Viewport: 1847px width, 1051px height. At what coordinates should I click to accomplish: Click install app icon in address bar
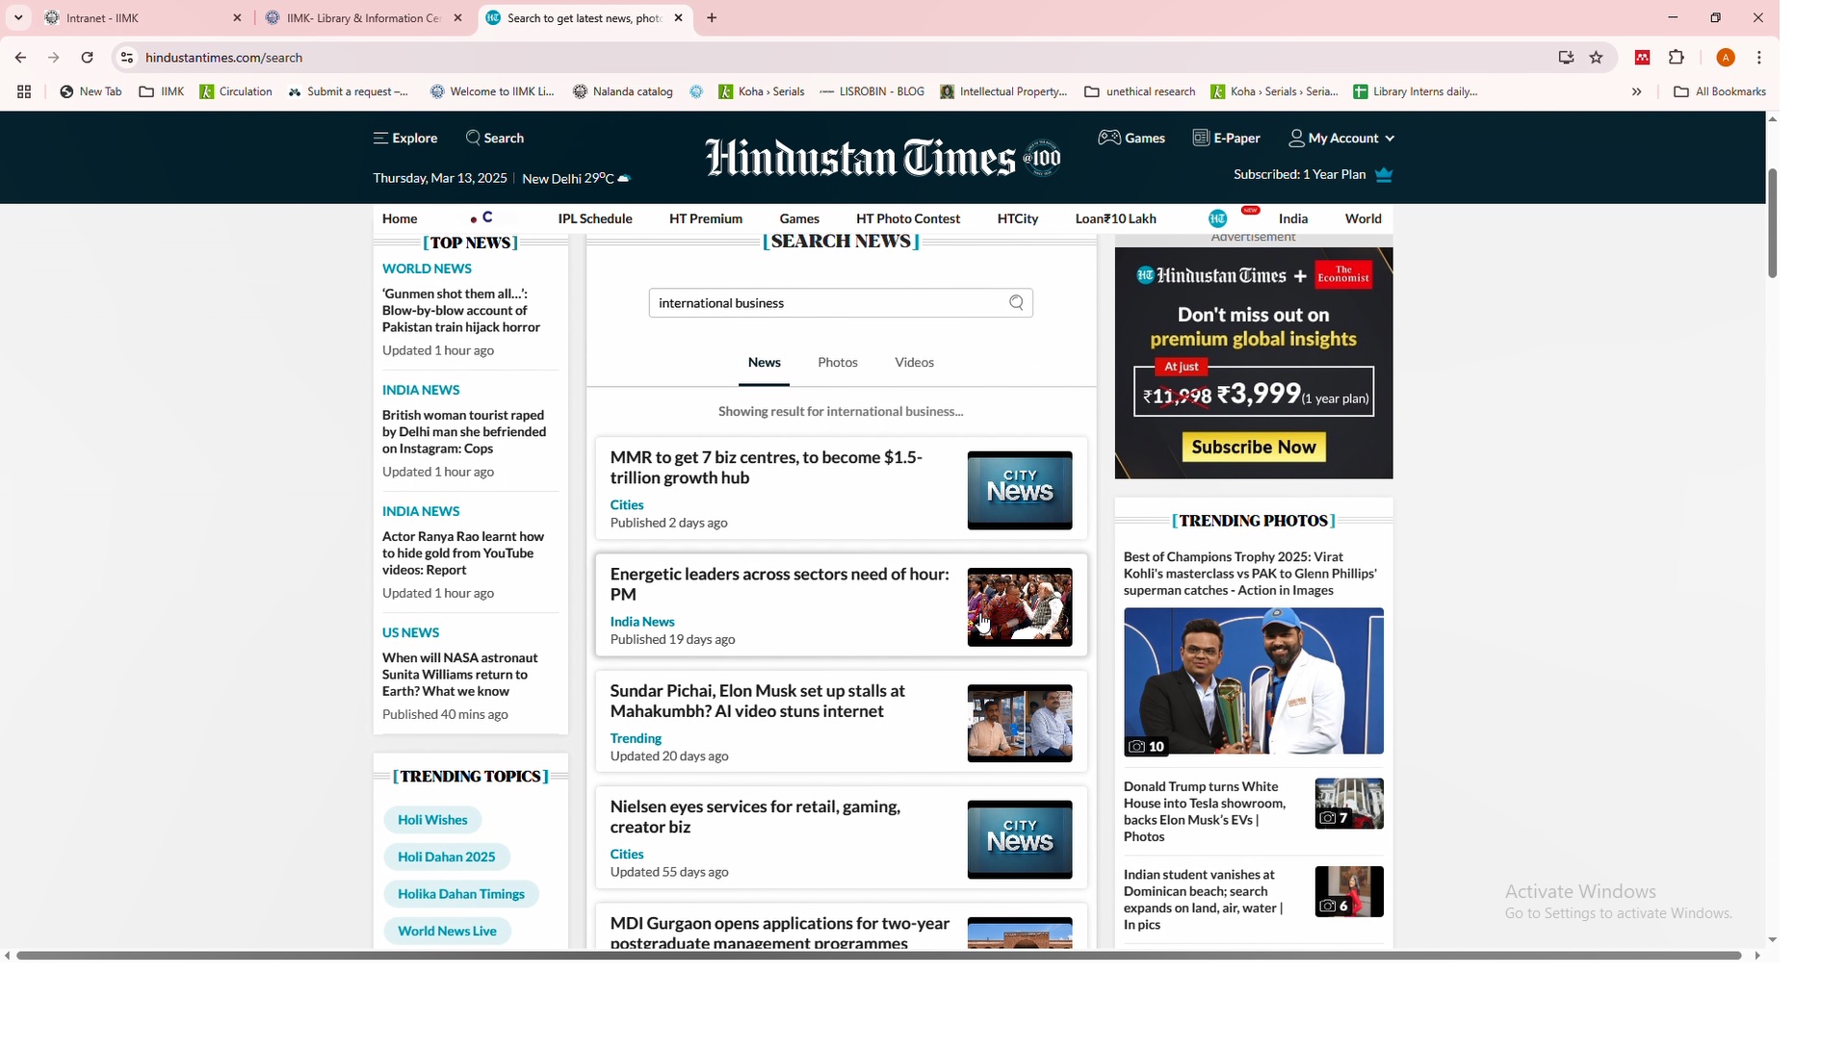[1566, 58]
